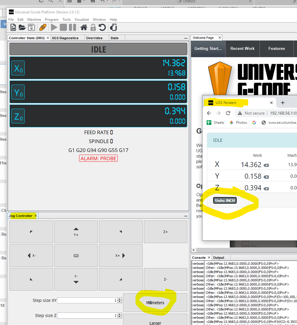Close the Controller State (DRO) tab
297x325 pixels.
click(48, 38)
